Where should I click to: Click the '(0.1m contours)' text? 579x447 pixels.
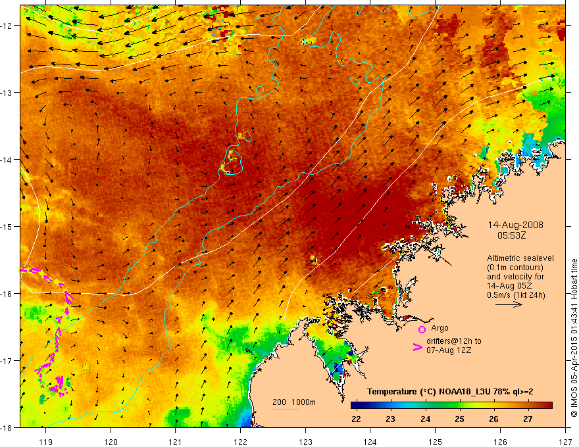pyautogui.click(x=515, y=268)
